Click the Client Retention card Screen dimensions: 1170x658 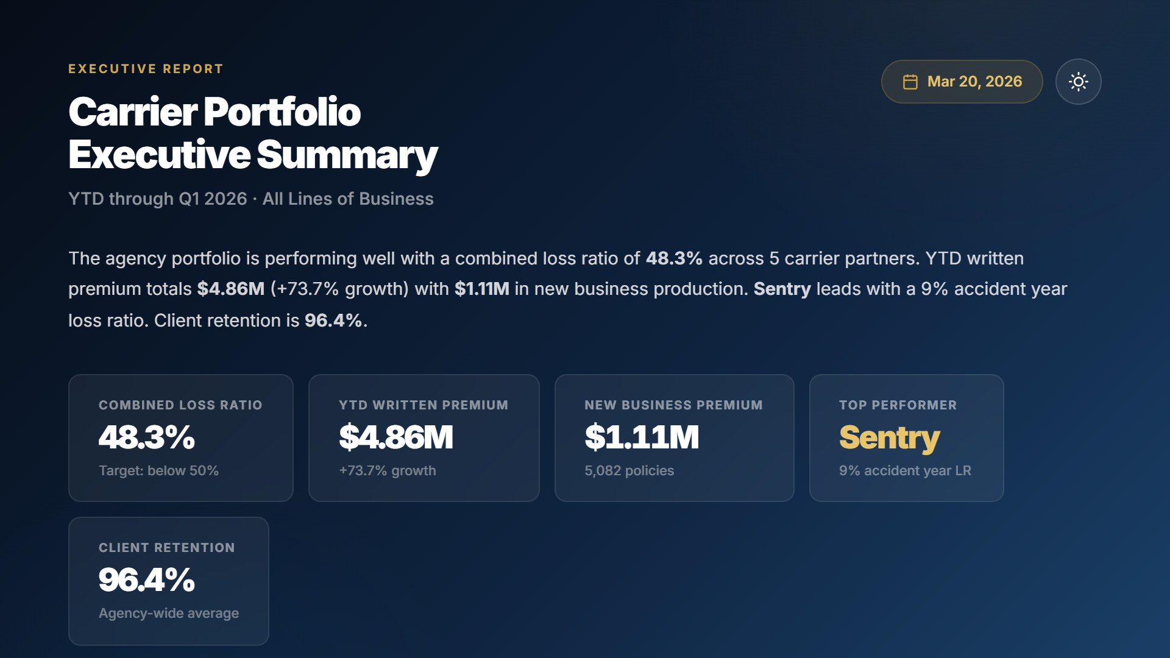pos(169,580)
